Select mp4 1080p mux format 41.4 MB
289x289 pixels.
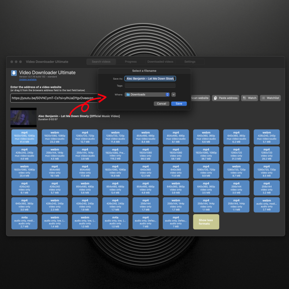coord(24,137)
